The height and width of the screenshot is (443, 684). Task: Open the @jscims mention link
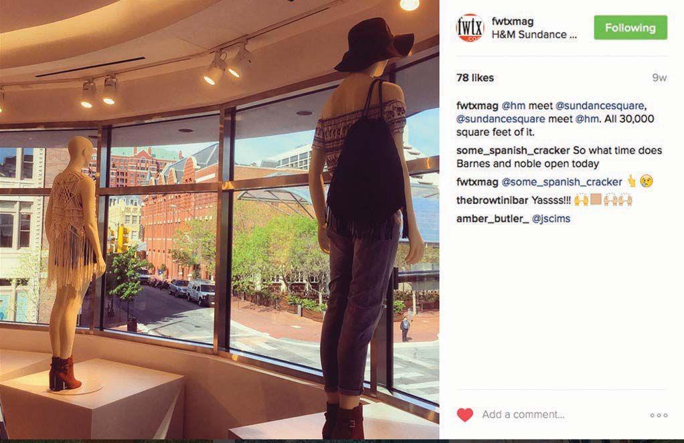point(551,219)
